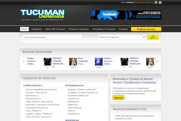The height and width of the screenshot is (121, 181).
Task: Open the Categorias menu item
Action: (37, 29)
